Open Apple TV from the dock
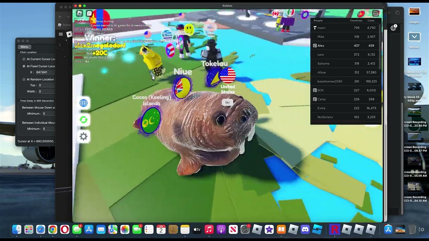Image resolution: width=429 pixels, height=241 pixels. pos(197,229)
